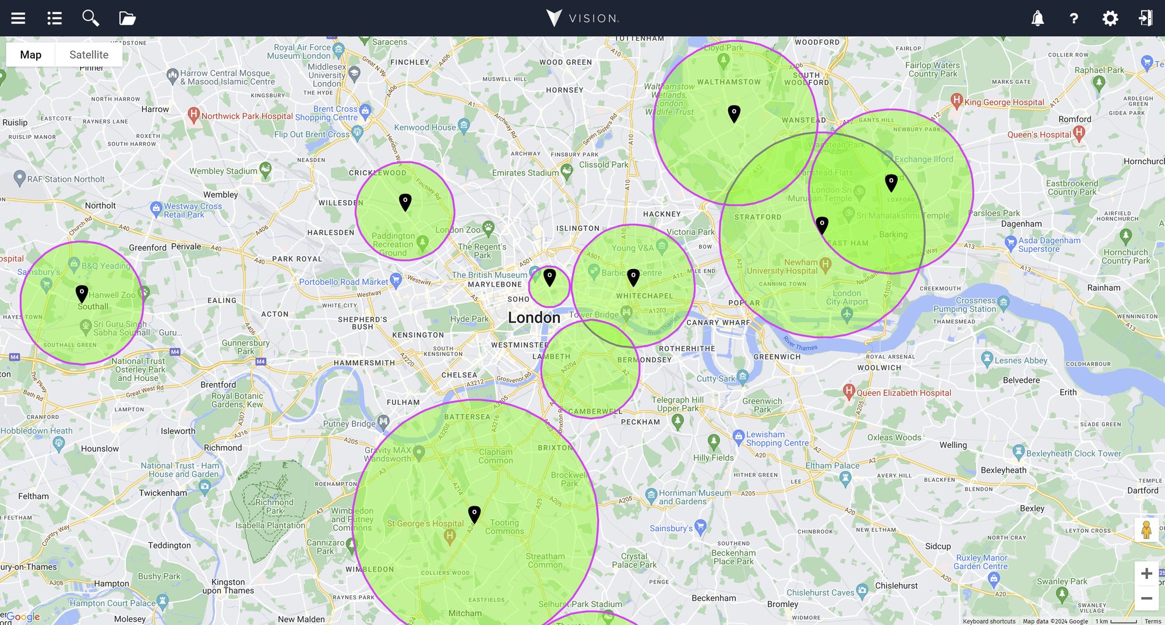Screen dimensions: 1165x625
Task: Click the Hyde Park label
Action: coord(469,319)
